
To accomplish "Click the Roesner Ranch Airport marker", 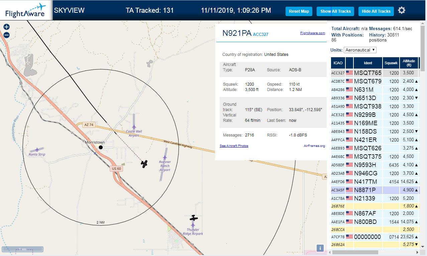I will click(165, 158).
